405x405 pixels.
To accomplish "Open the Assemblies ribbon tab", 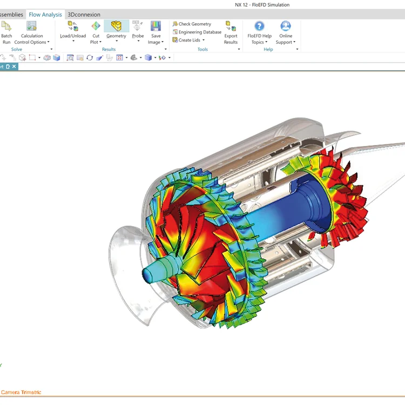I will [12, 15].
